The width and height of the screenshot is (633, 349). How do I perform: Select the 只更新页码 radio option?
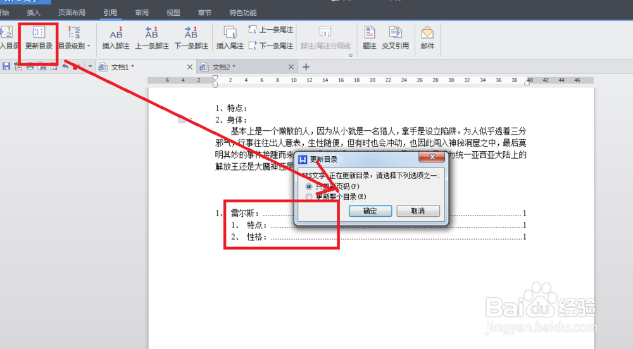click(x=309, y=187)
